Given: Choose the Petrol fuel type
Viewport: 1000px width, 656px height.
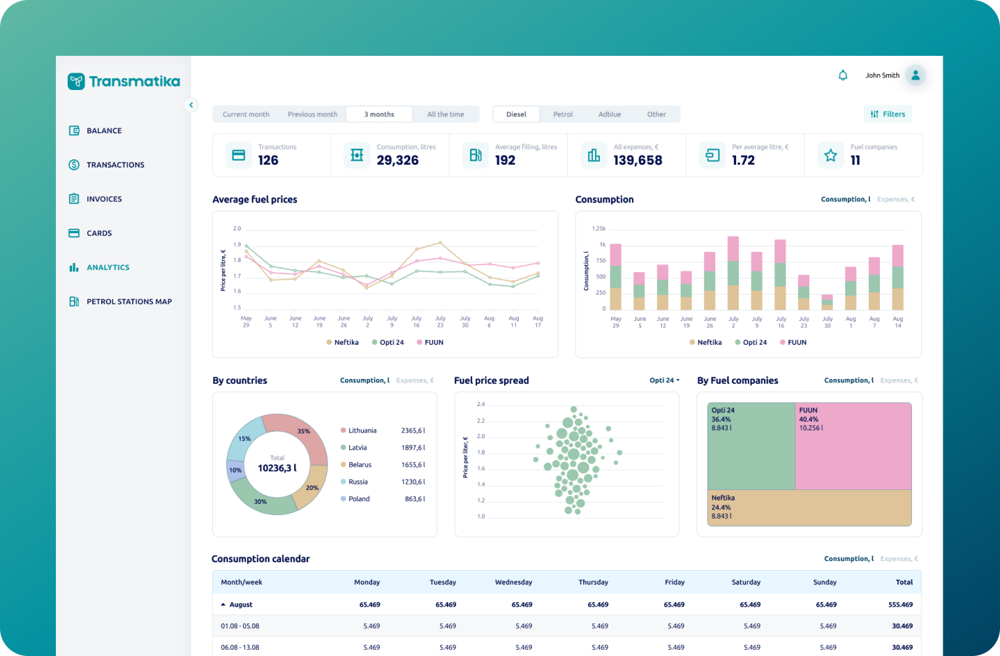Looking at the screenshot, I should click(563, 114).
